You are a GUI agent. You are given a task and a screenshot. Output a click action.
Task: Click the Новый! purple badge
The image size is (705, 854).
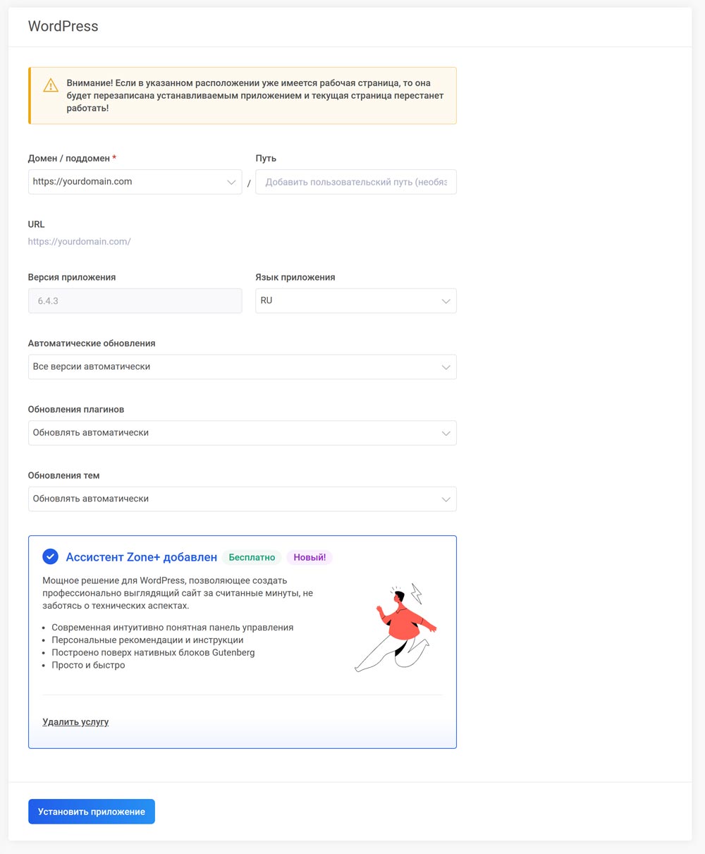pyautogui.click(x=309, y=558)
